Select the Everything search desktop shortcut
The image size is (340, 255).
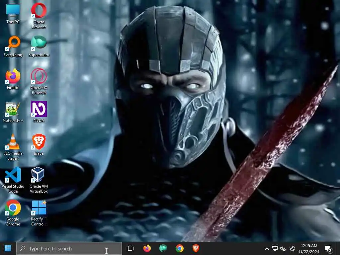click(13, 46)
